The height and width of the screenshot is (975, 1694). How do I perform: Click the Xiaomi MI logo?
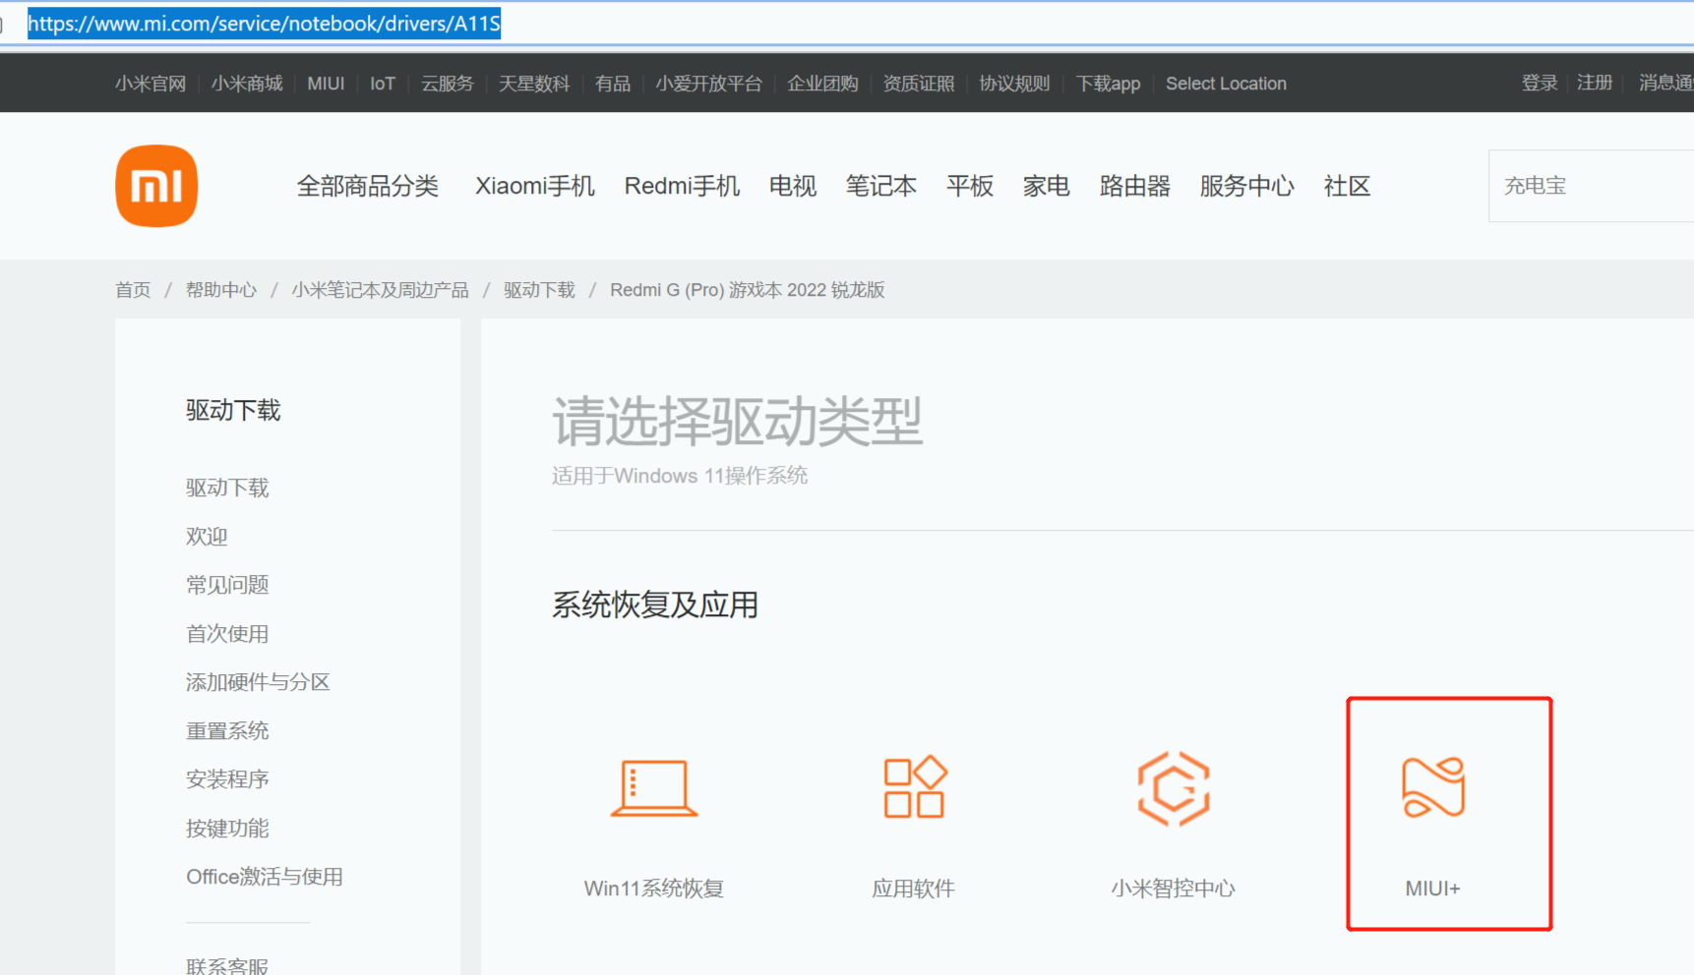[x=156, y=186]
